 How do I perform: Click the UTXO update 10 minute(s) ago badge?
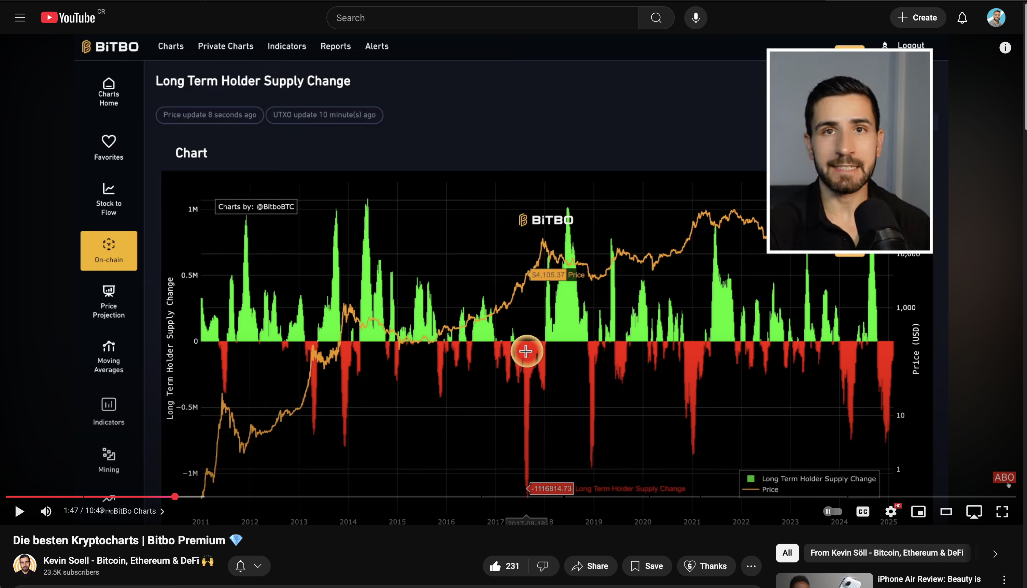click(324, 115)
